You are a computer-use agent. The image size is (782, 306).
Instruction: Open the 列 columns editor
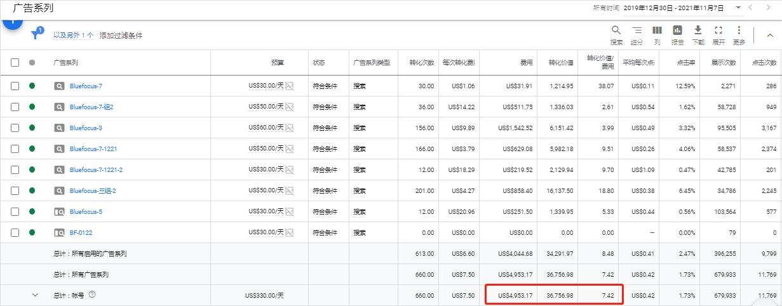click(657, 35)
